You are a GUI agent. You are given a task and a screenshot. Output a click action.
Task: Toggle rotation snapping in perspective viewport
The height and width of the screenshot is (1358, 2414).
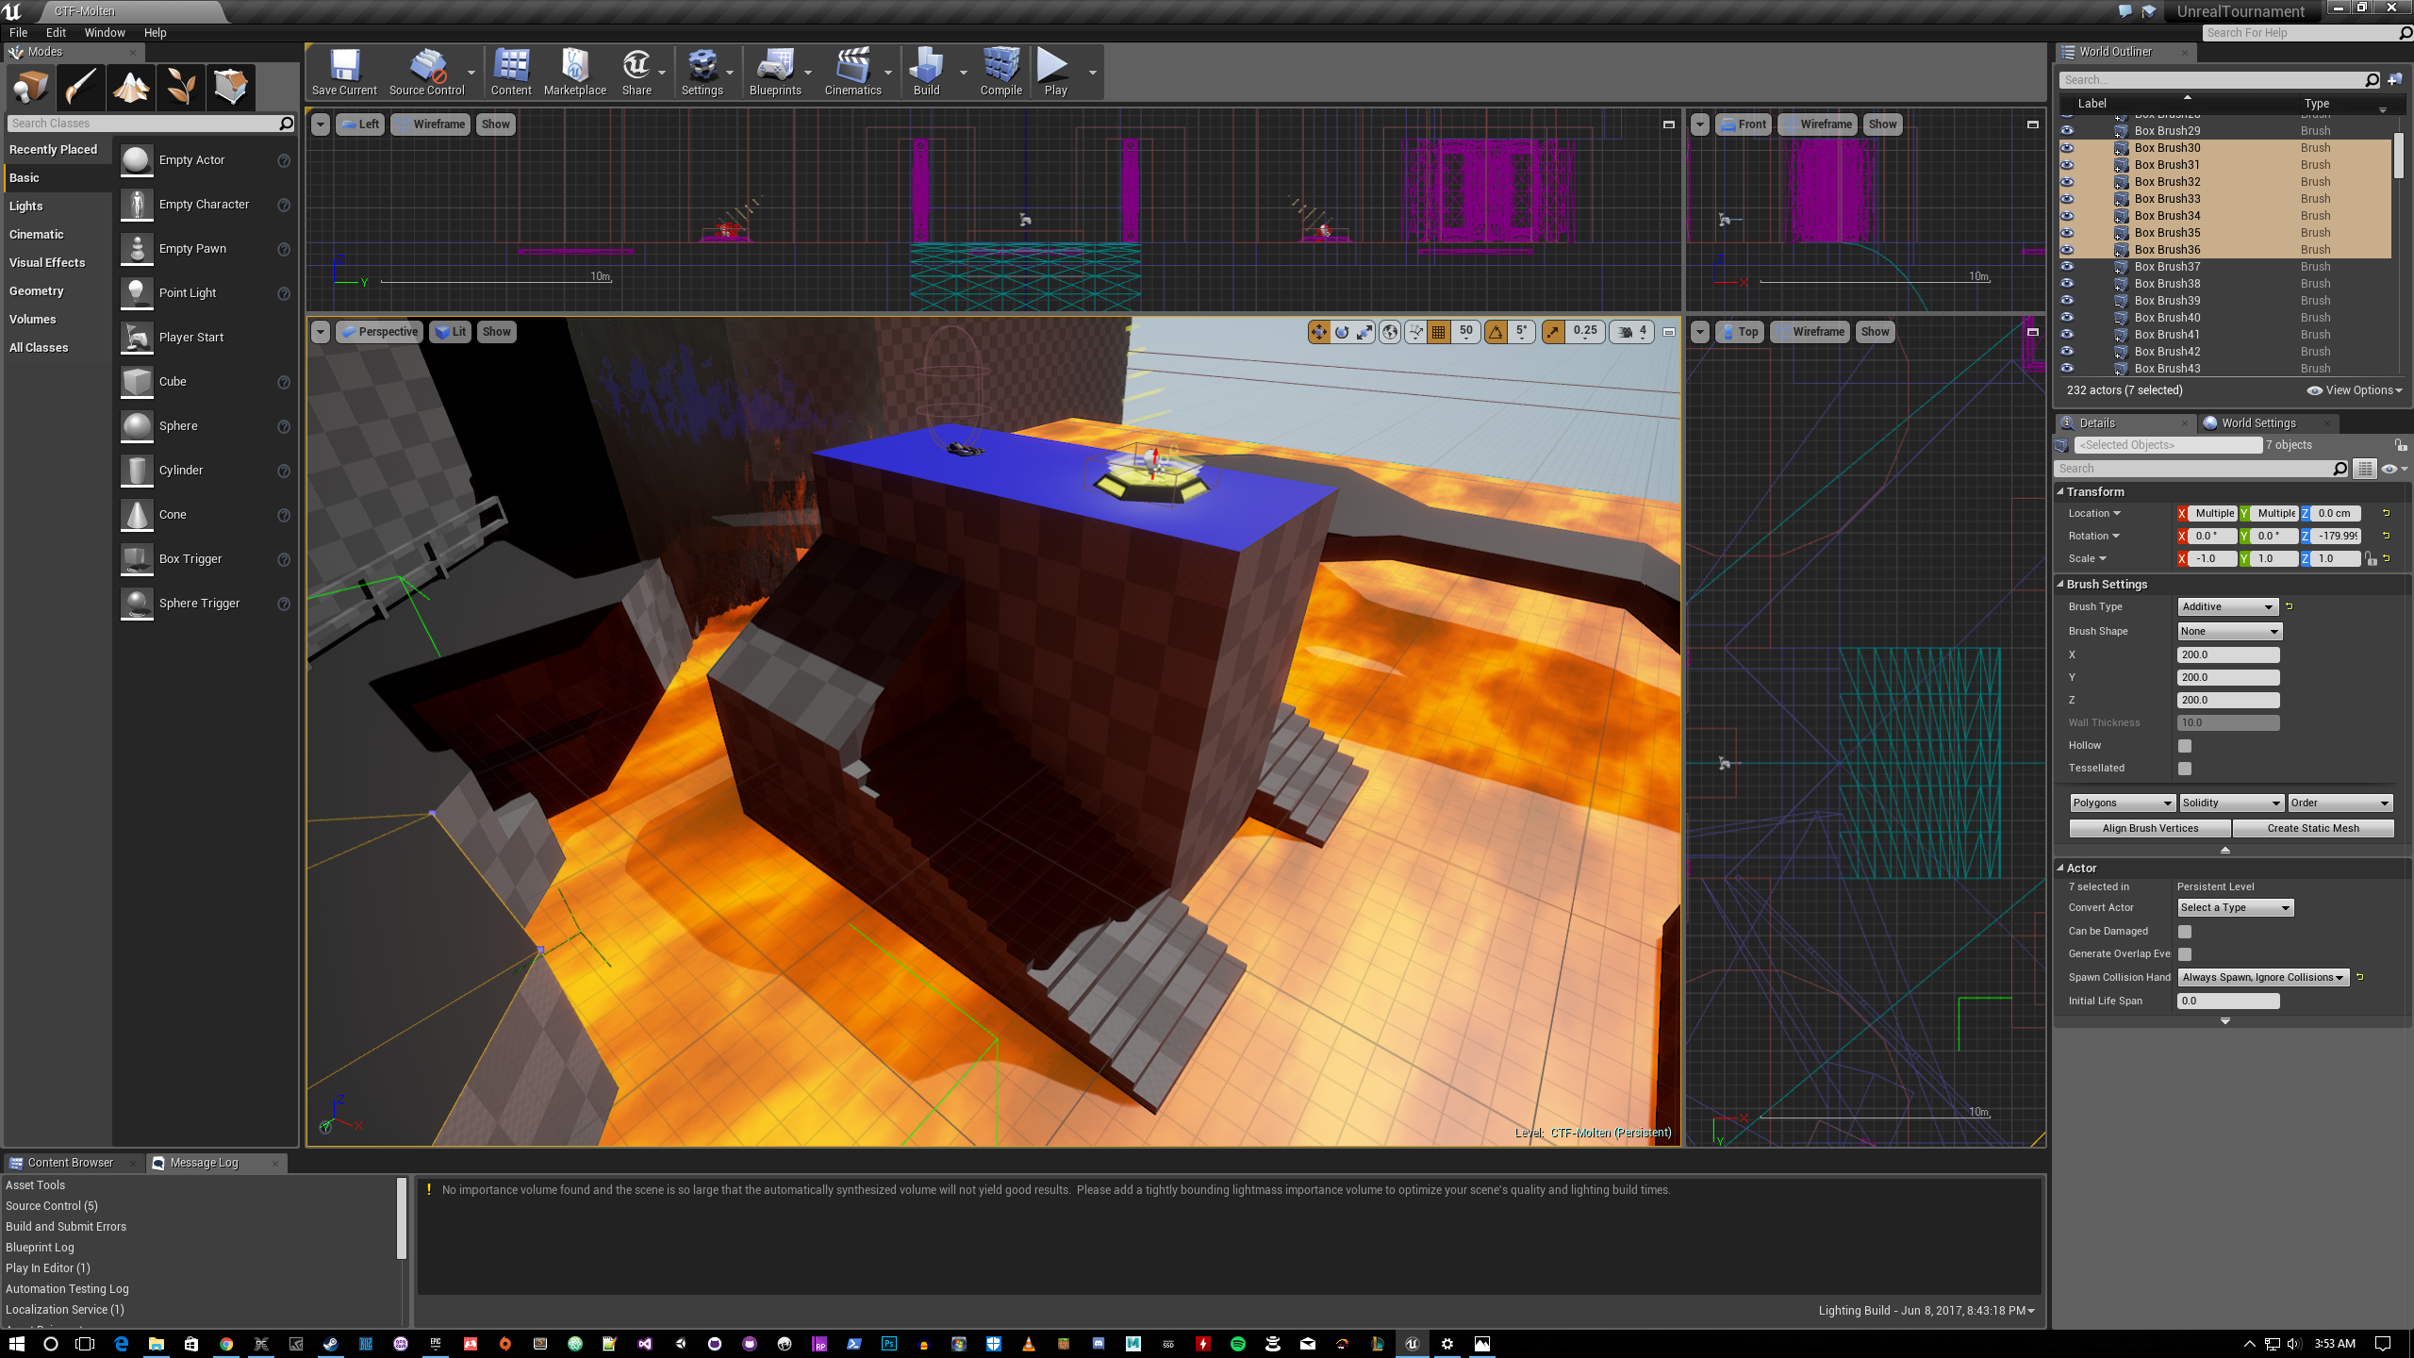point(1496,332)
